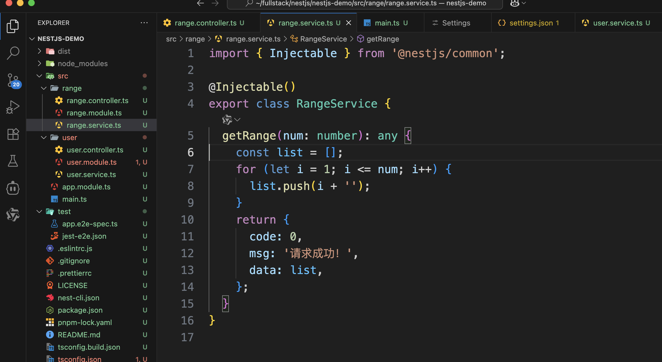
Task: Click the navigate back arrow
Action: click(x=200, y=3)
